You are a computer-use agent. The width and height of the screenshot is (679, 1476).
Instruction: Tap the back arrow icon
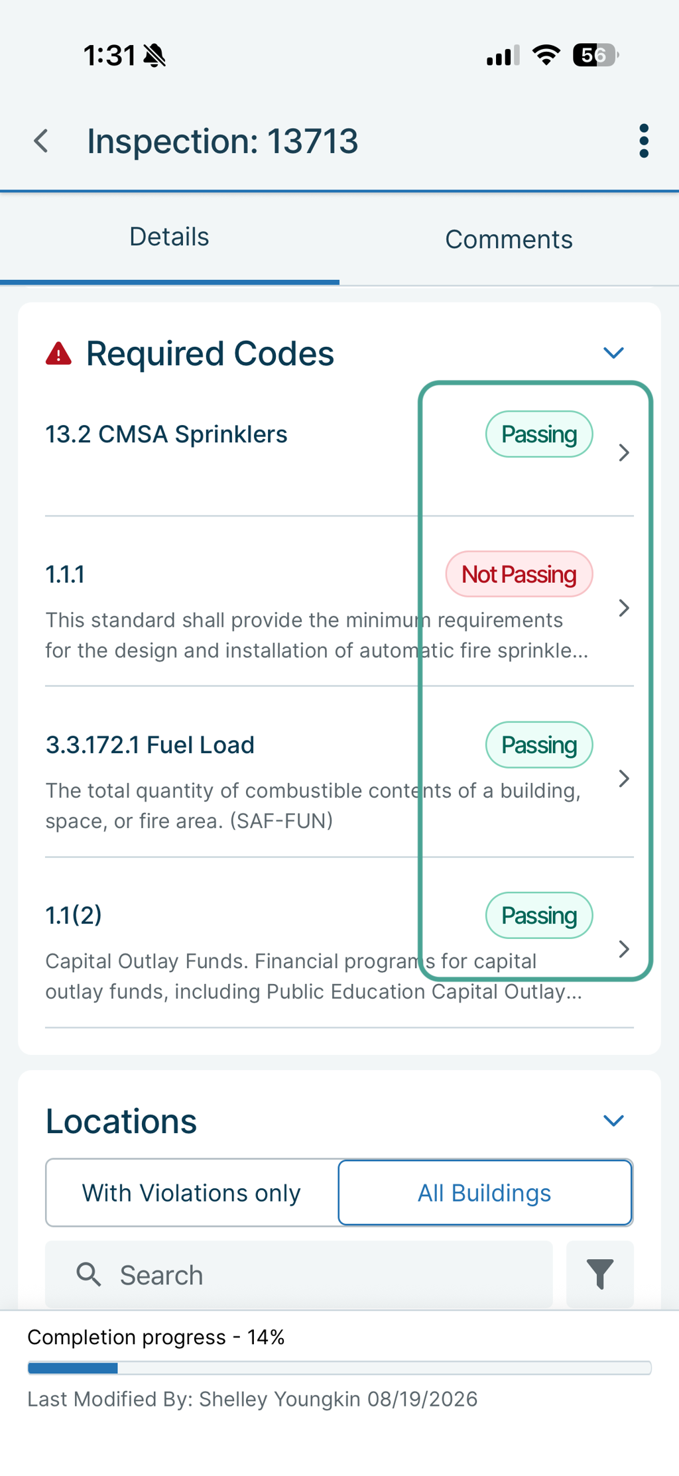(x=41, y=141)
